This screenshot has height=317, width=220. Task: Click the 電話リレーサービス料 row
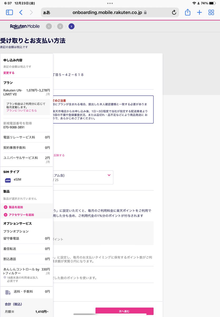point(27,137)
